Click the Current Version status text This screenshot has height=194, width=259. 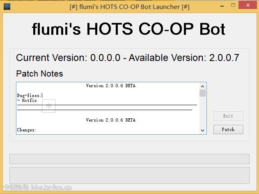pos(128,58)
